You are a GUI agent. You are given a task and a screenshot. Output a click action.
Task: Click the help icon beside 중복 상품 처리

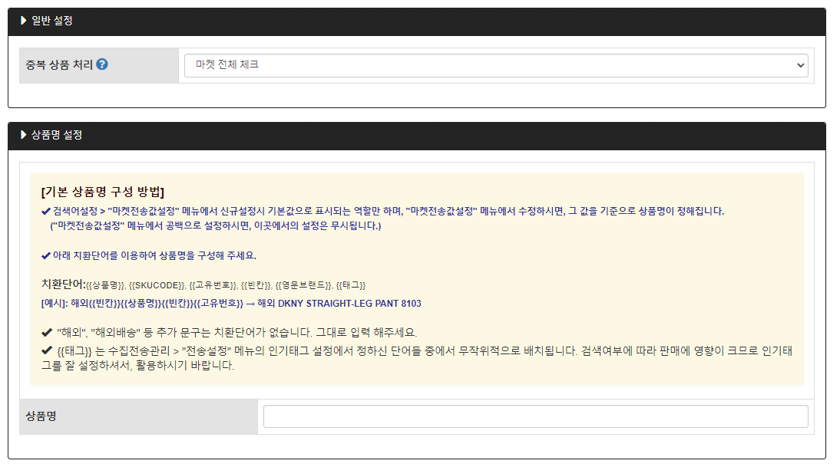coord(102,65)
